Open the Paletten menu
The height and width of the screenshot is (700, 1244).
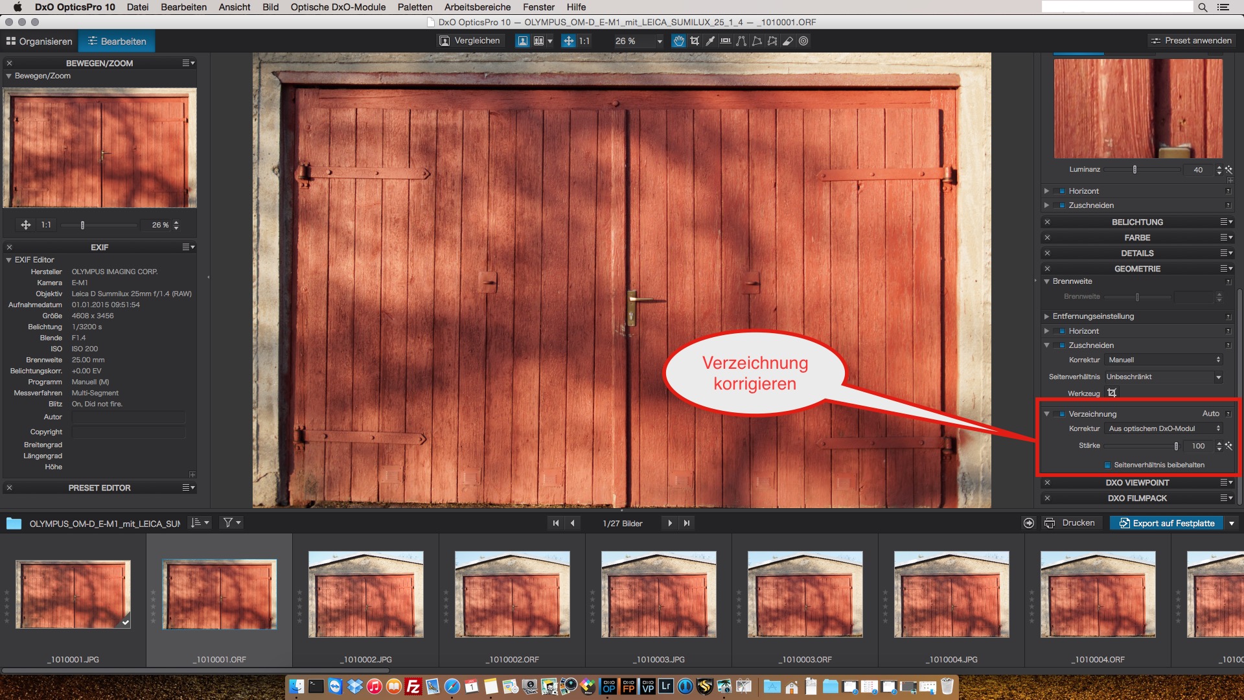point(415,7)
